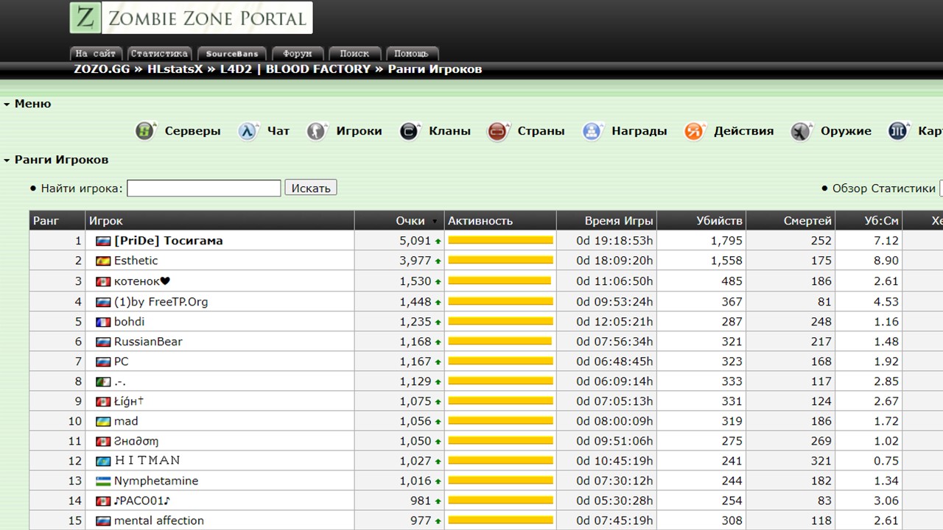This screenshot has height=530, width=943.
Task: Click the Awards icon
Action: pos(592,131)
